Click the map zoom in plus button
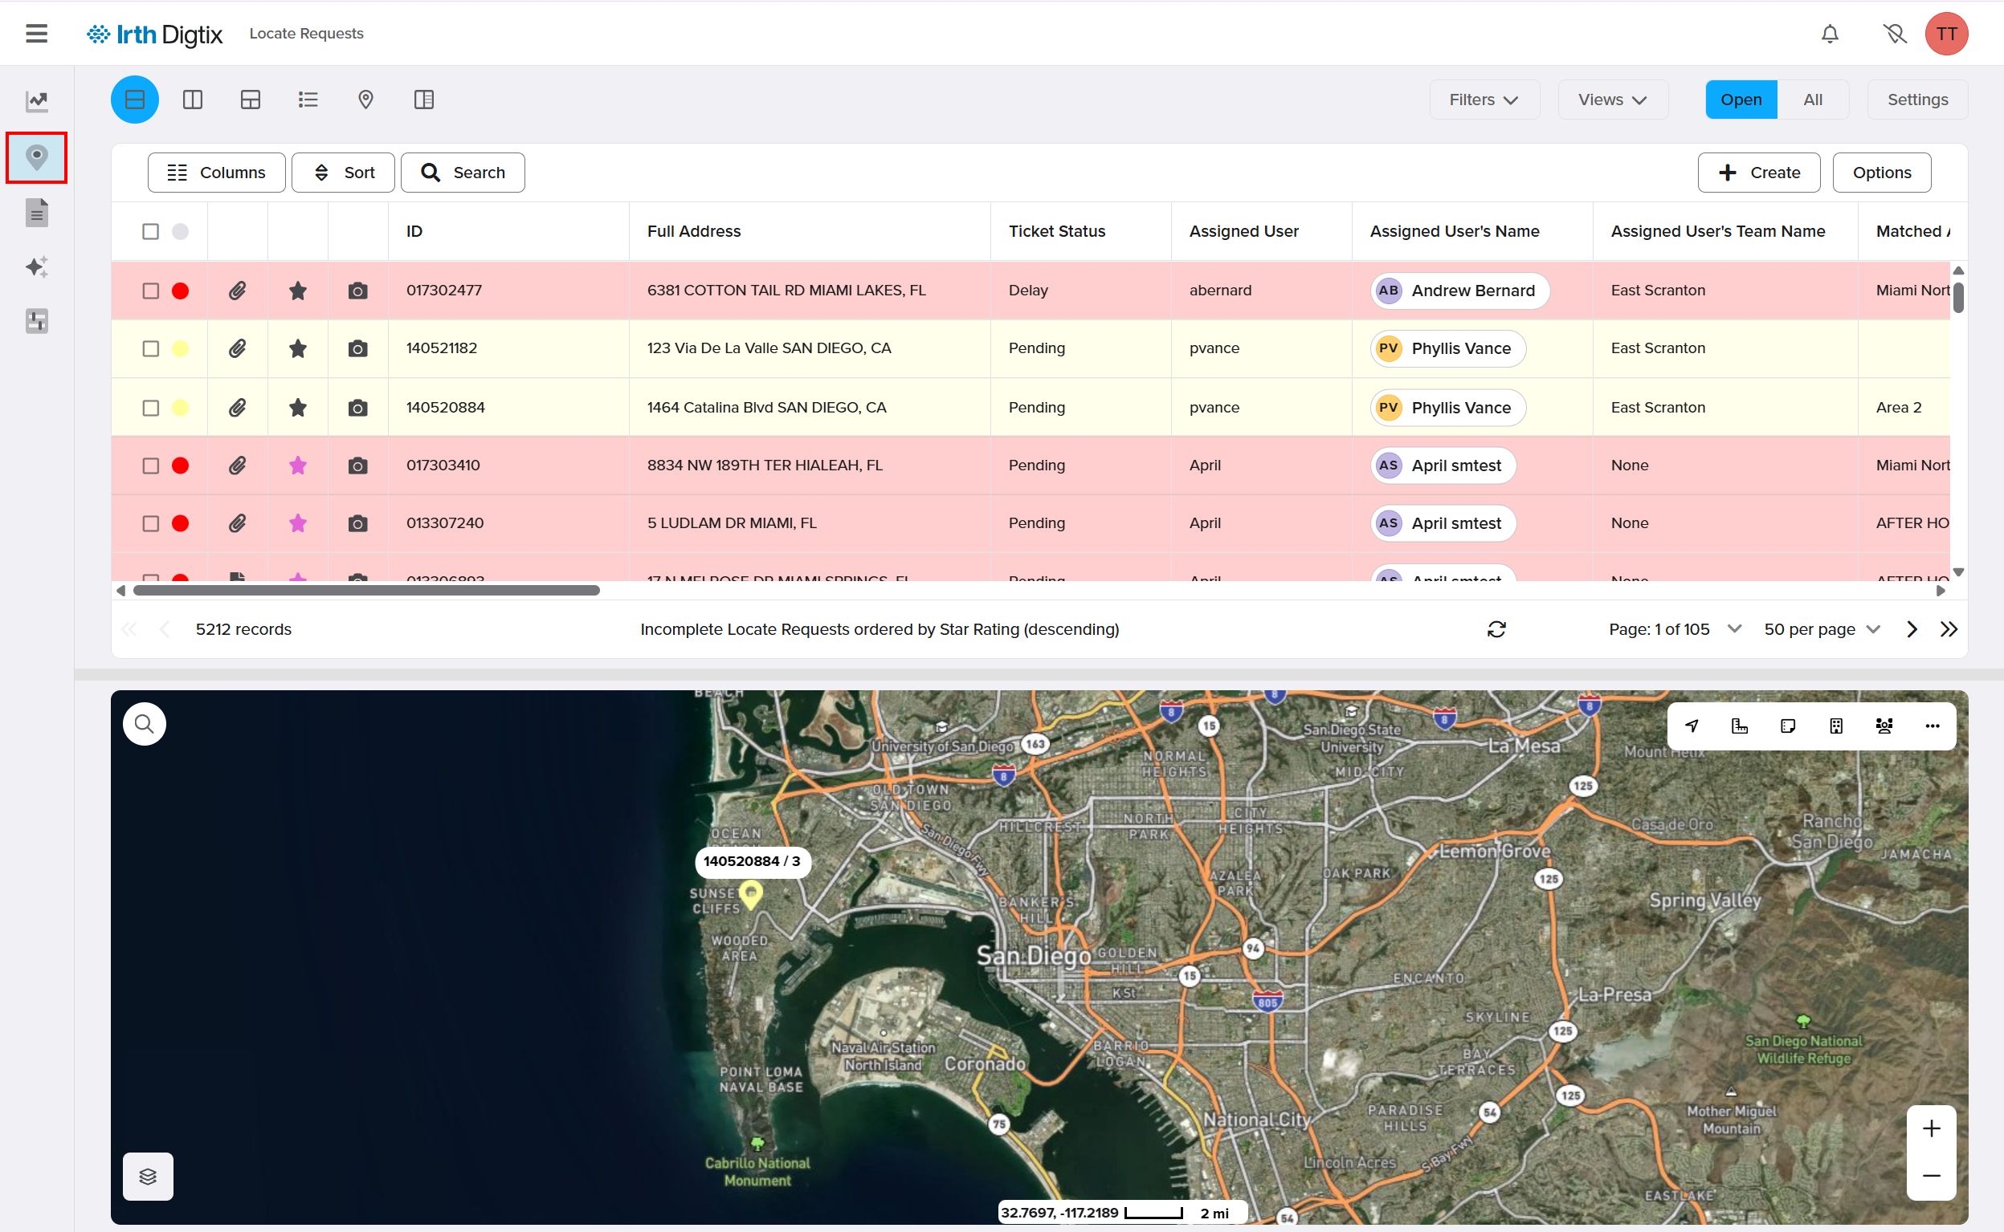 [1931, 1128]
